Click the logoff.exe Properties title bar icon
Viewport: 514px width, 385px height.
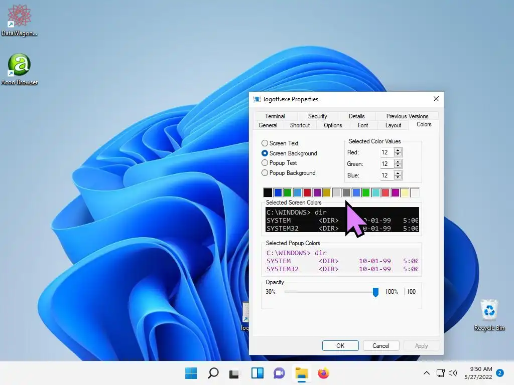click(x=257, y=99)
